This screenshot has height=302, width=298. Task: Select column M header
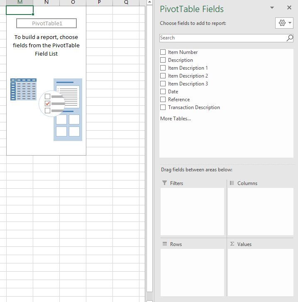click(20, 2)
